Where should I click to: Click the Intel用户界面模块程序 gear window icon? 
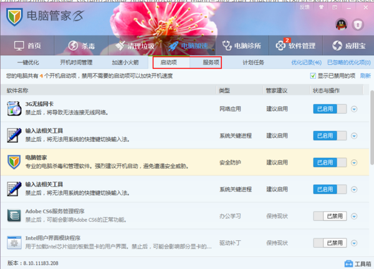click(x=14, y=243)
